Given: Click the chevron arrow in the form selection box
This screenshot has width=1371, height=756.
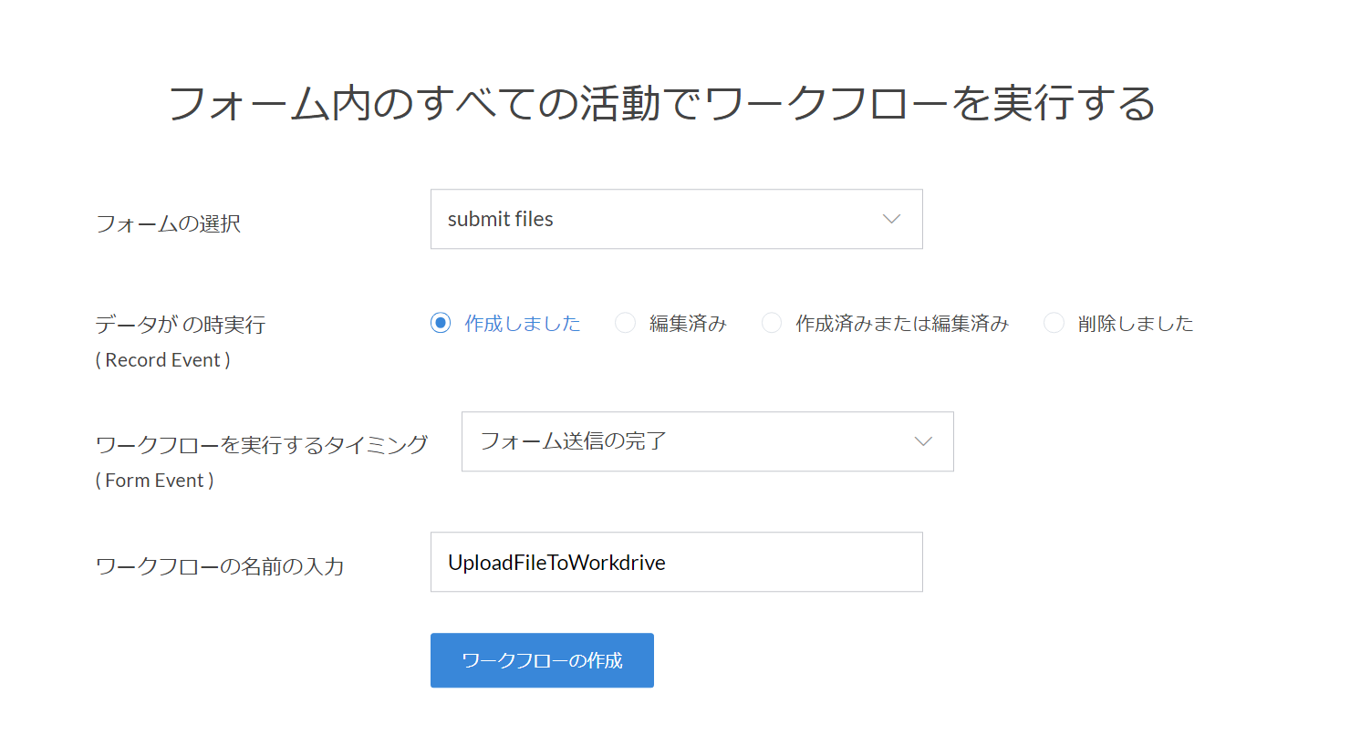Looking at the screenshot, I should click(891, 219).
